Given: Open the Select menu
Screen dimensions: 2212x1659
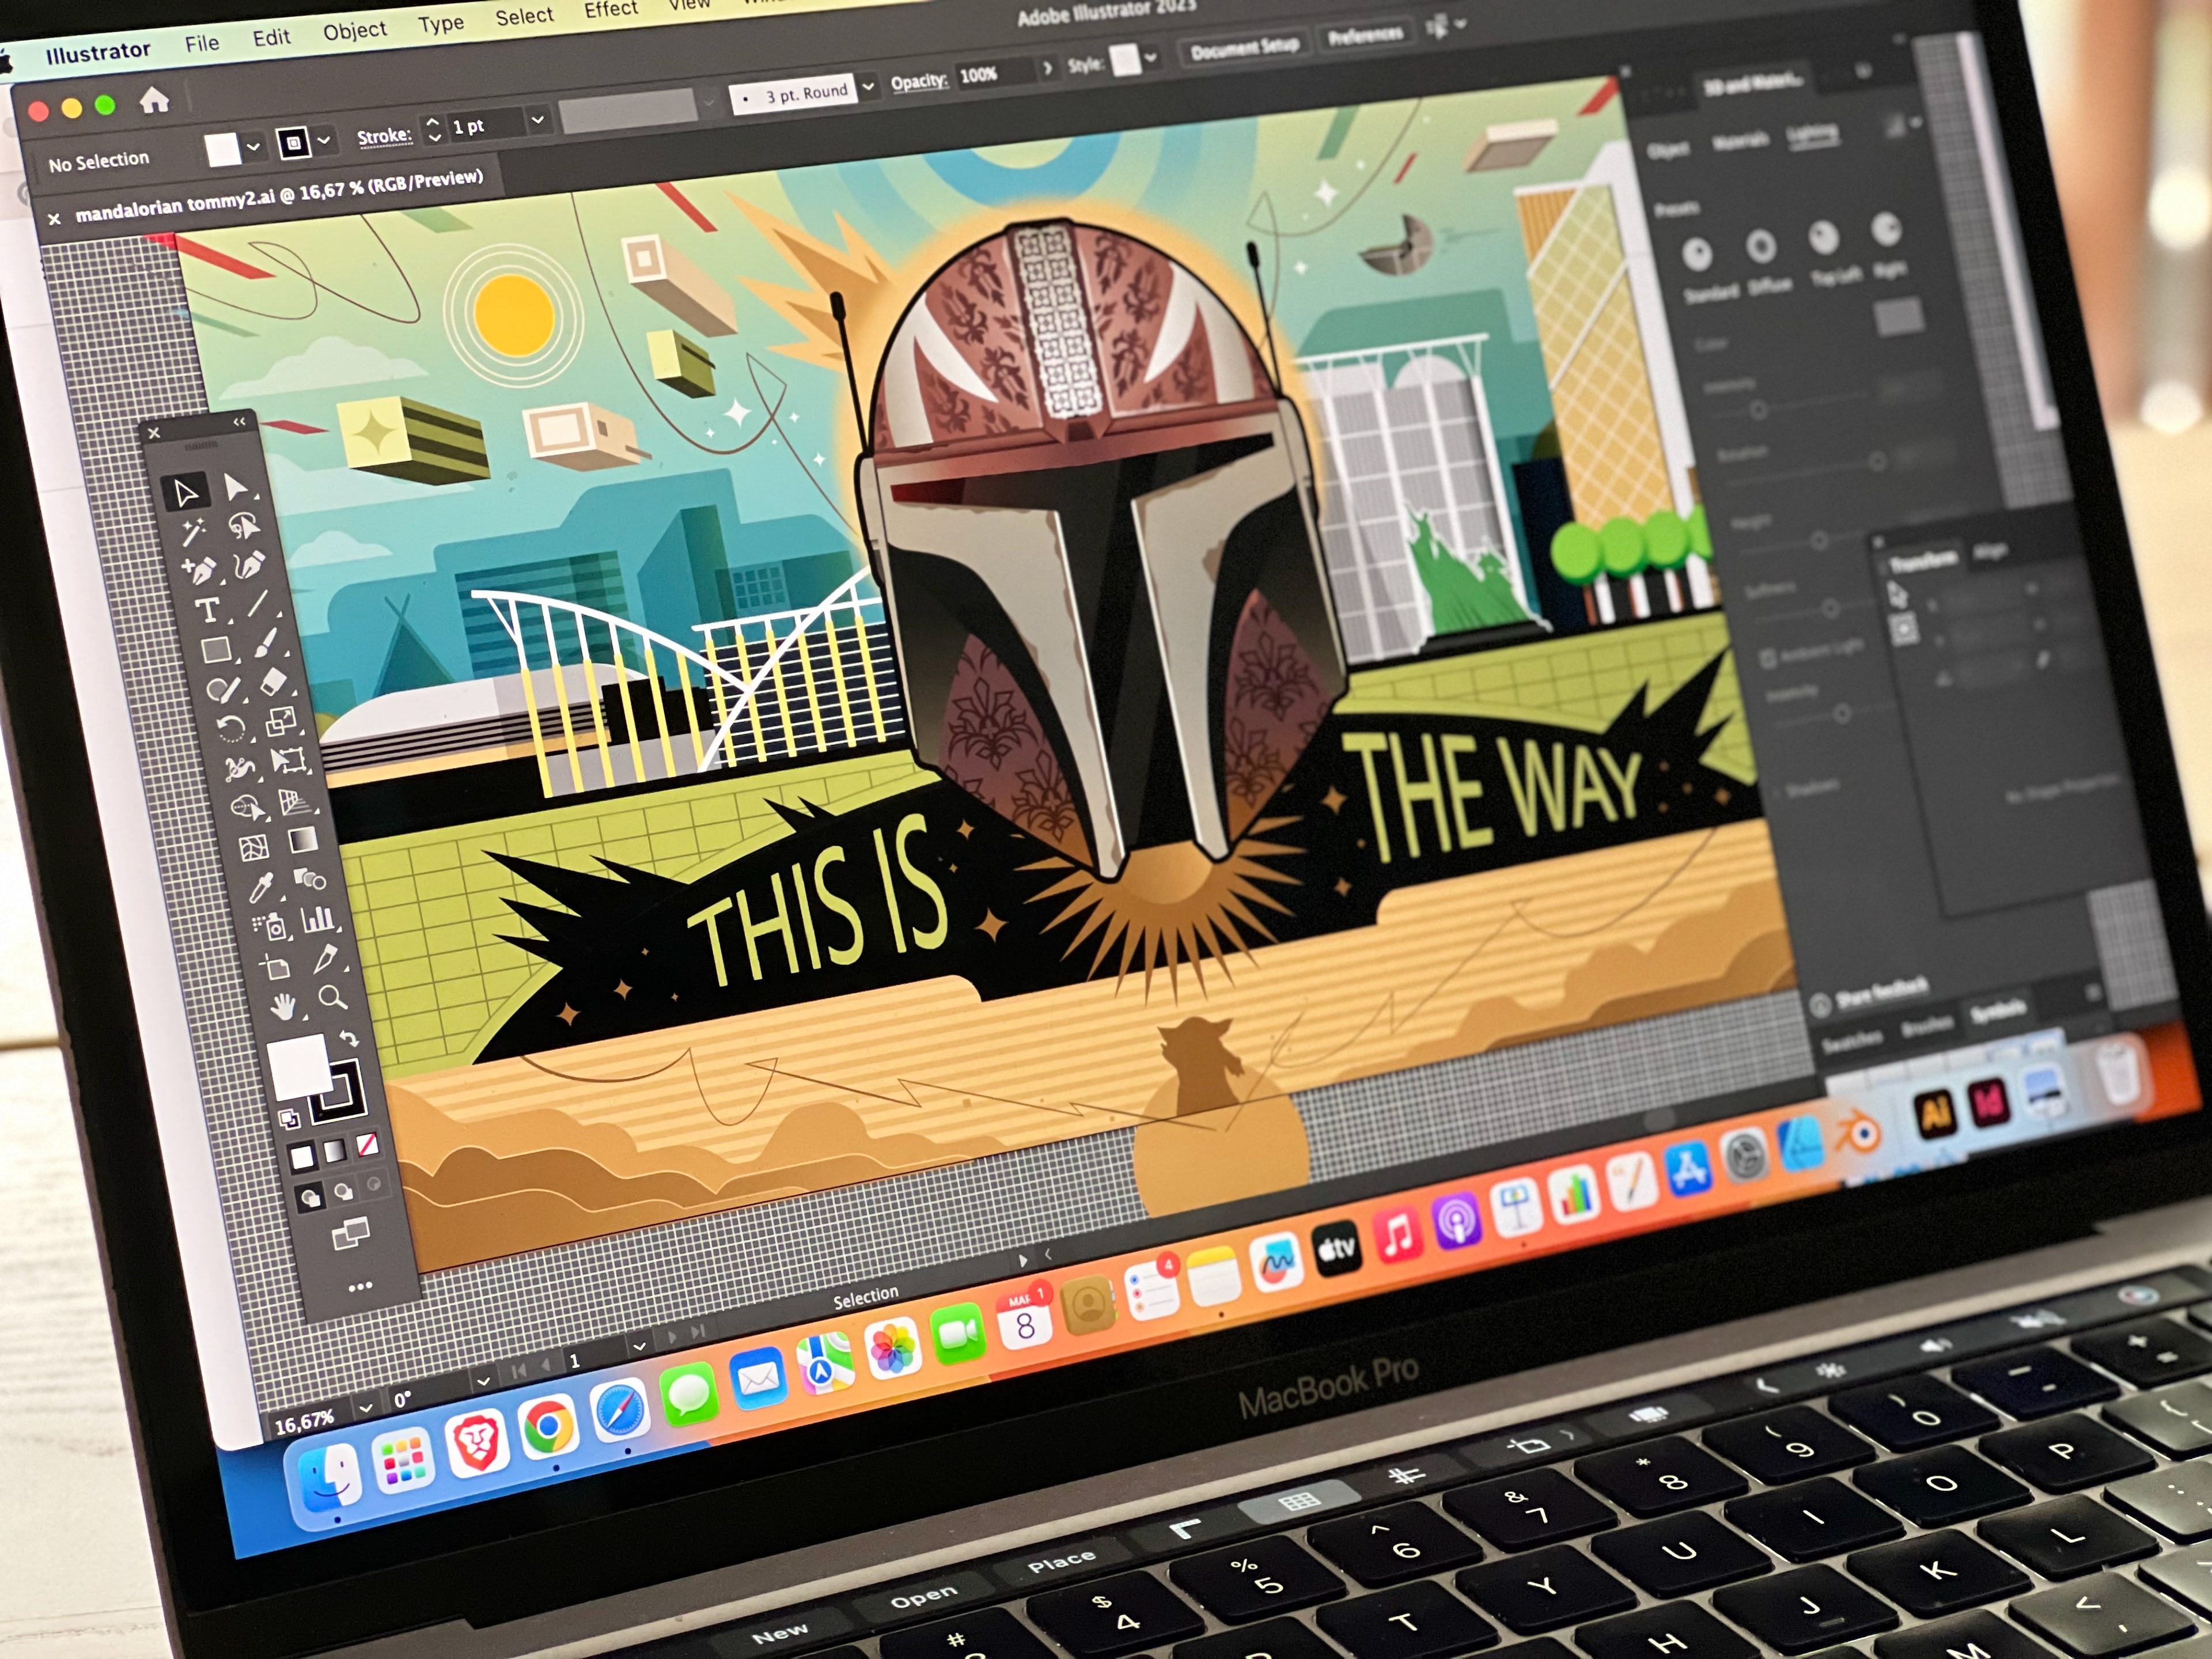Looking at the screenshot, I should coord(524,15).
